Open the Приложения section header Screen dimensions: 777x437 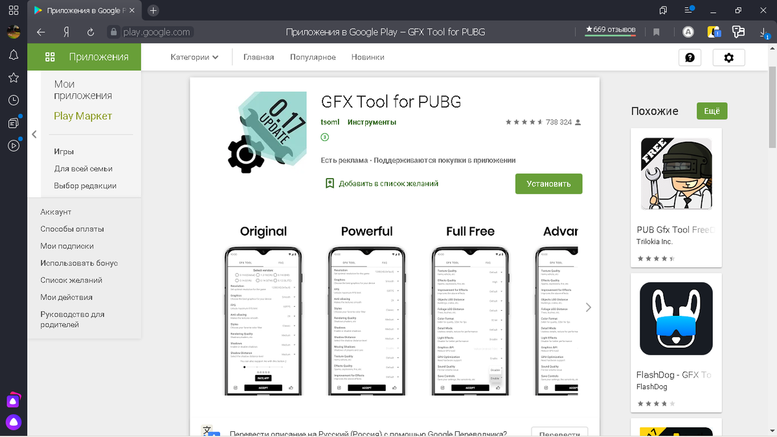pyautogui.click(x=84, y=57)
